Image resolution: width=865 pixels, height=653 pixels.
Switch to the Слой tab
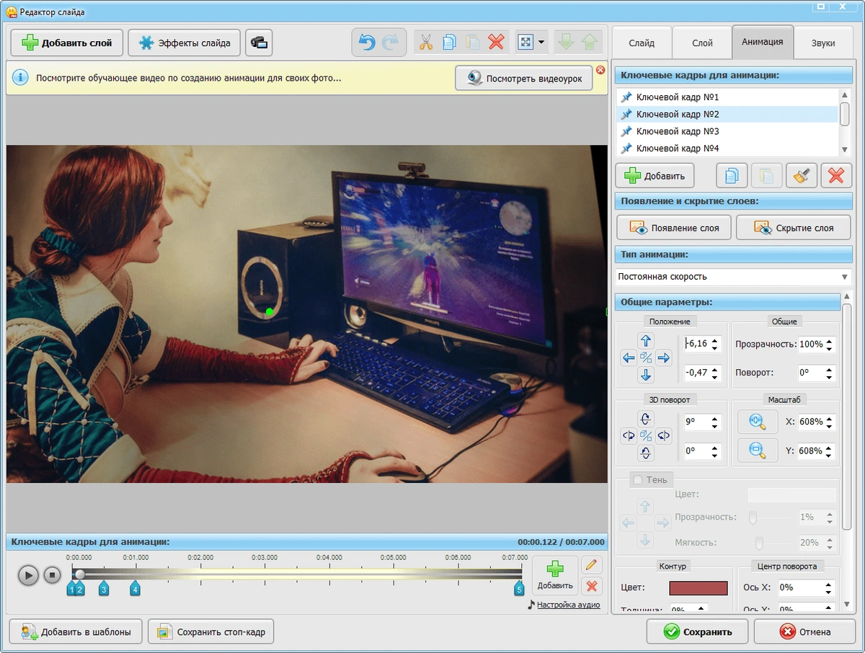702,43
